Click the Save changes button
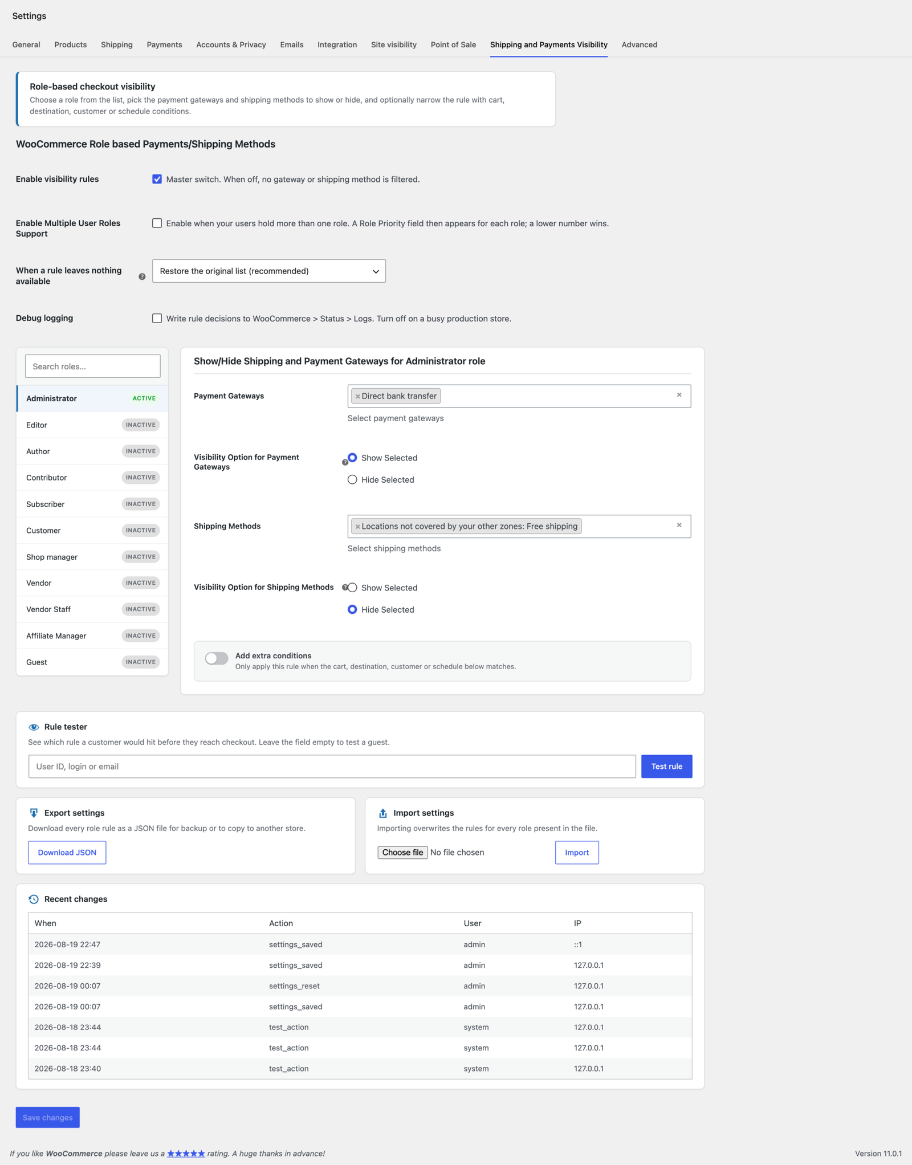Viewport: 912px width, 1165px height. (x=48, y=1118)
